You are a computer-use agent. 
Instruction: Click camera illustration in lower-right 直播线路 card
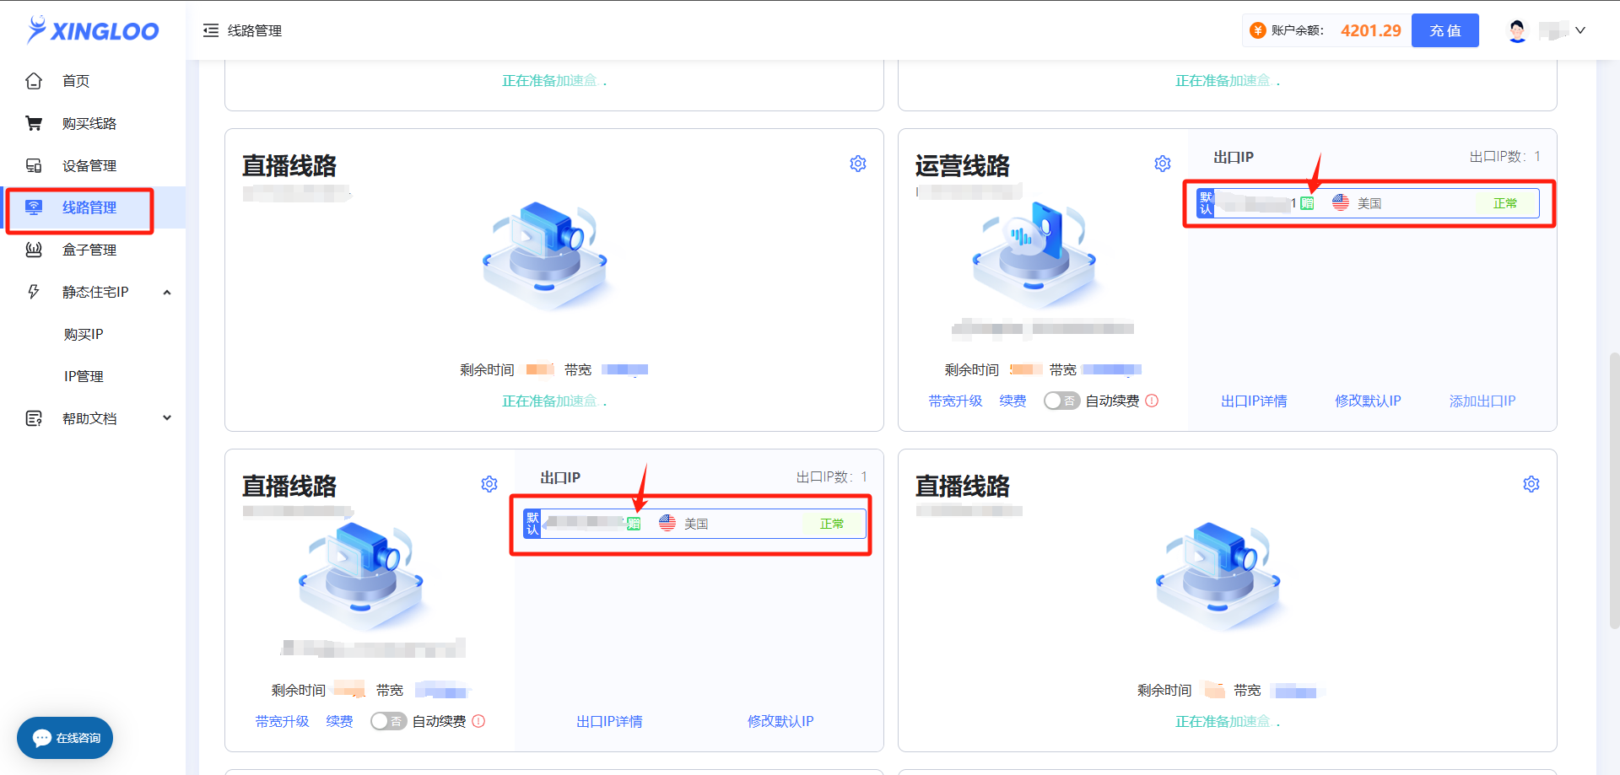click(x=1219, y=576)
